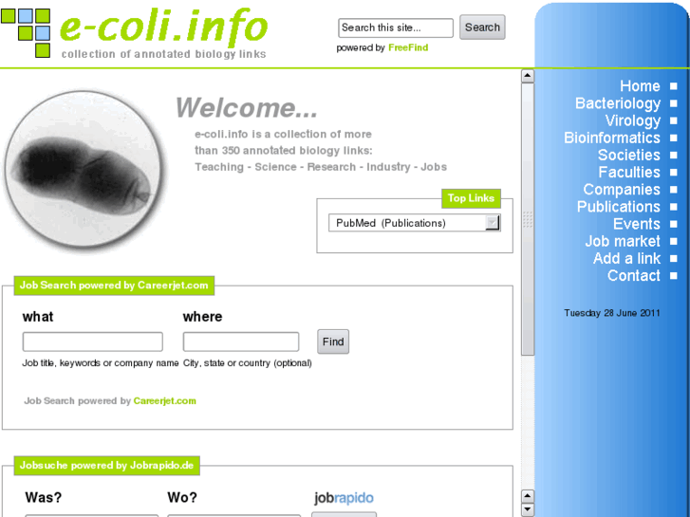This screenshot has height=517, width=690.
Task: Select the Faculties menu item
Action: [x=629, y=172]
